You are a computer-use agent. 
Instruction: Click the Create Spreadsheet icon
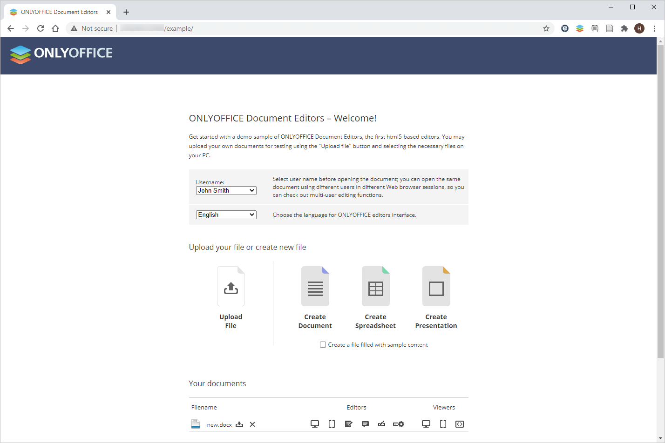pos(376,286)
